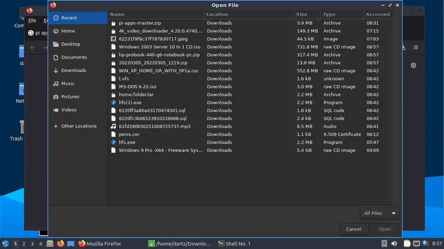Image resolution: width=444 pixels, height=249 pixels.
Task: Sort files by the Accessed column header
Action: [378, 14]
